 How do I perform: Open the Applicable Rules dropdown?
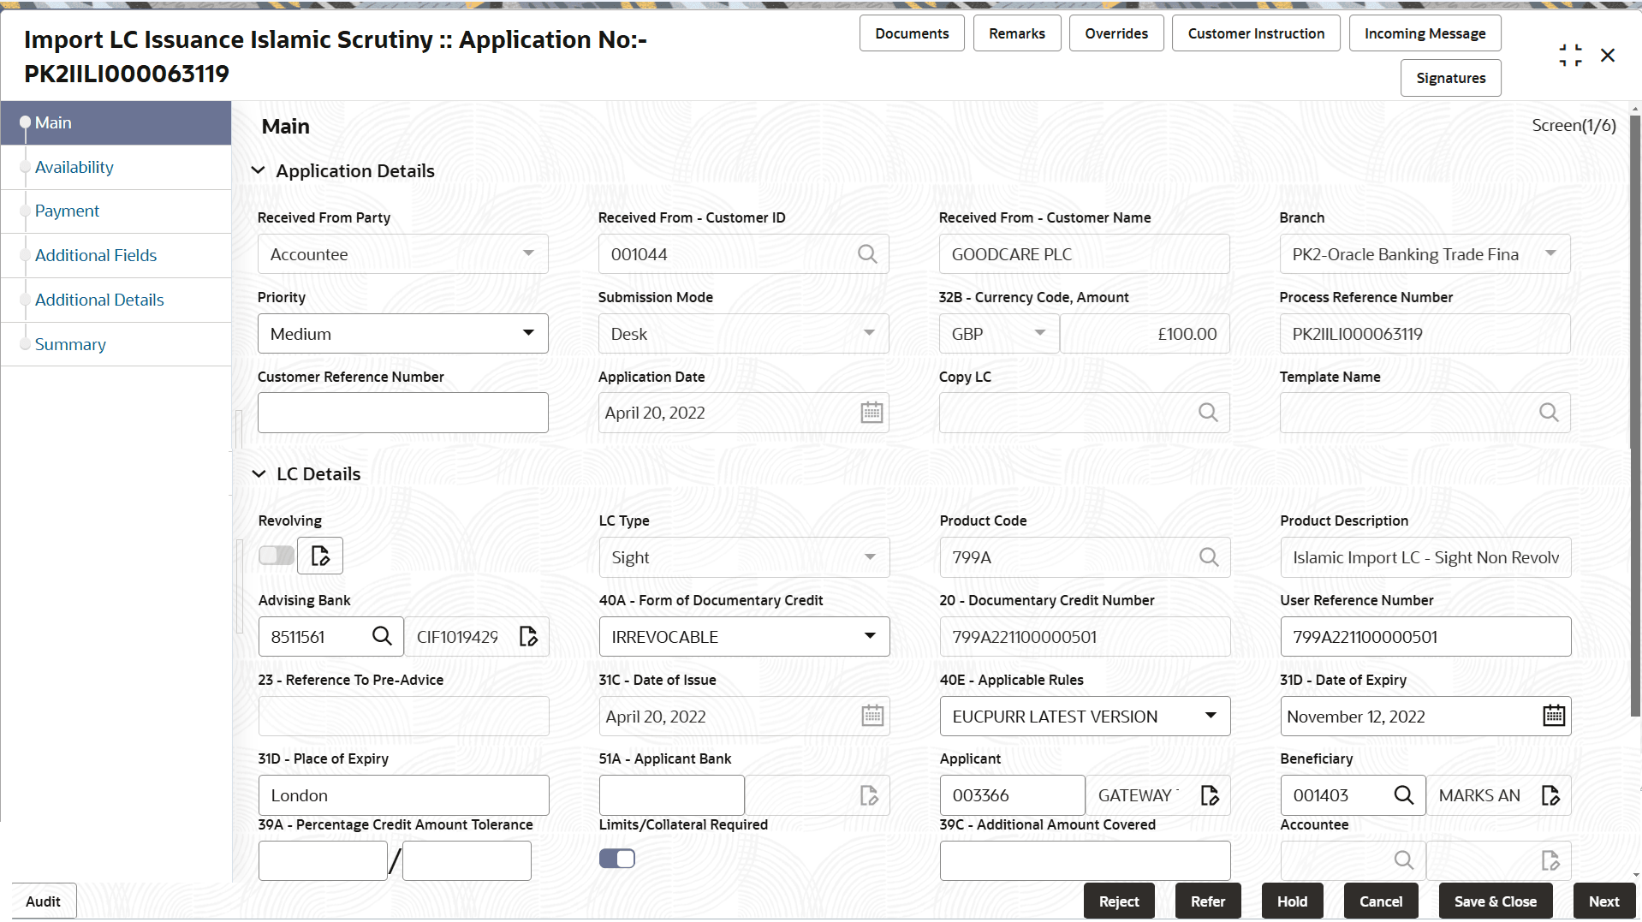(1085, 717)
